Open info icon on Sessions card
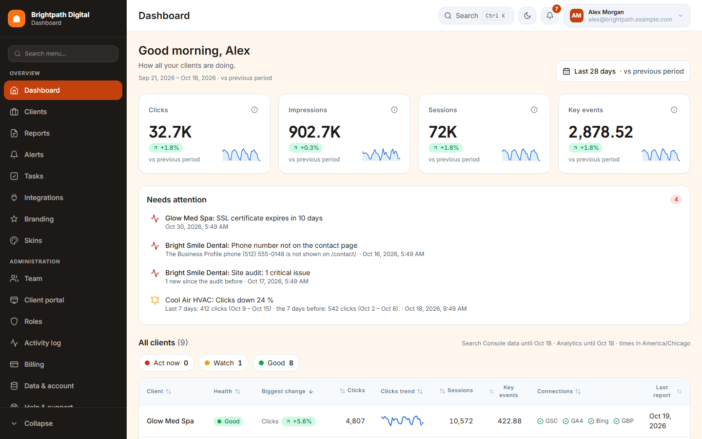Image resolution: width=702 pixels, height=439 pixels. pos(534,110)
